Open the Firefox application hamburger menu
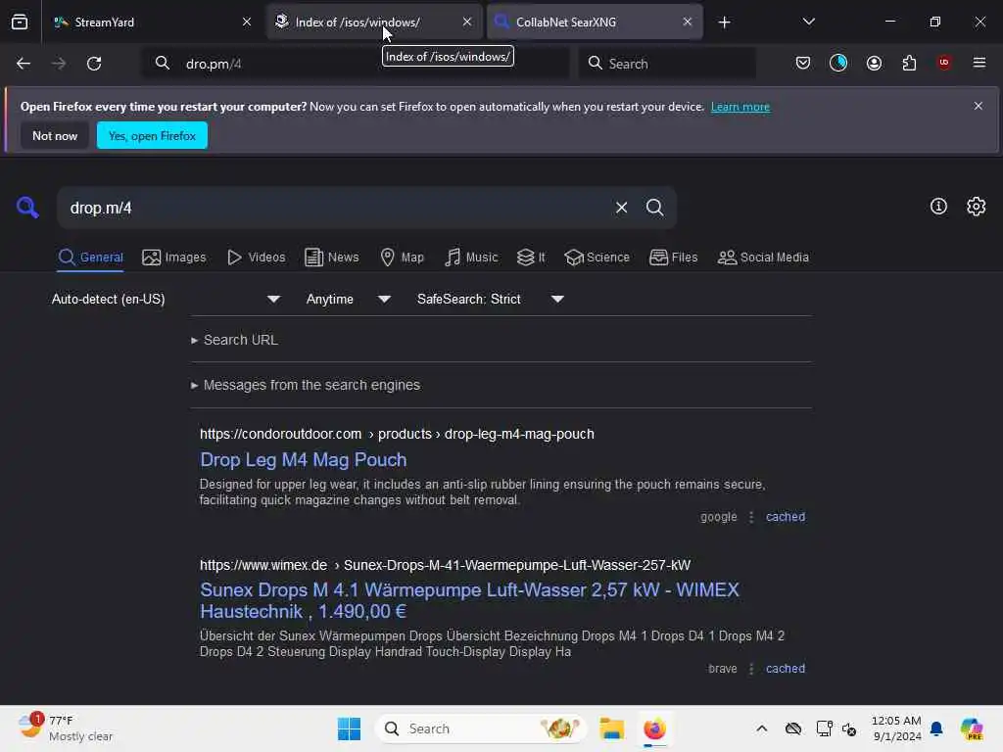The height and width of the screenshot is (752, 1003). tap(979, 63)
